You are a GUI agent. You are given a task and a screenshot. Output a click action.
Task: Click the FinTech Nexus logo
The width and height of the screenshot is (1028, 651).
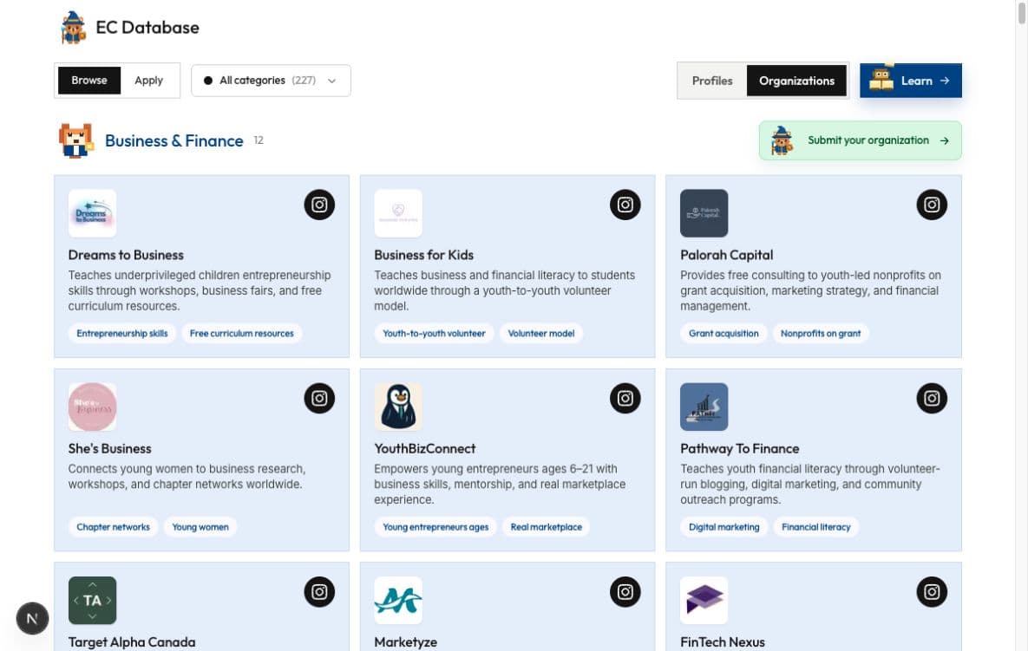[704, 601]
